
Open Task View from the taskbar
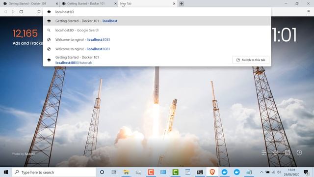(114, 172)
